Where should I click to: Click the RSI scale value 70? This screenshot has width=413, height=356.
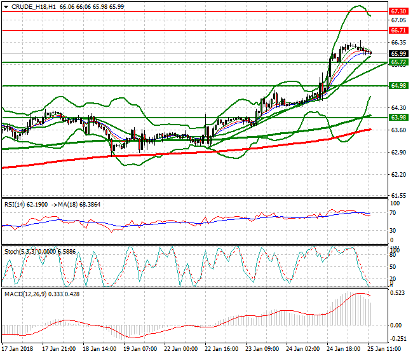point(393,213)
